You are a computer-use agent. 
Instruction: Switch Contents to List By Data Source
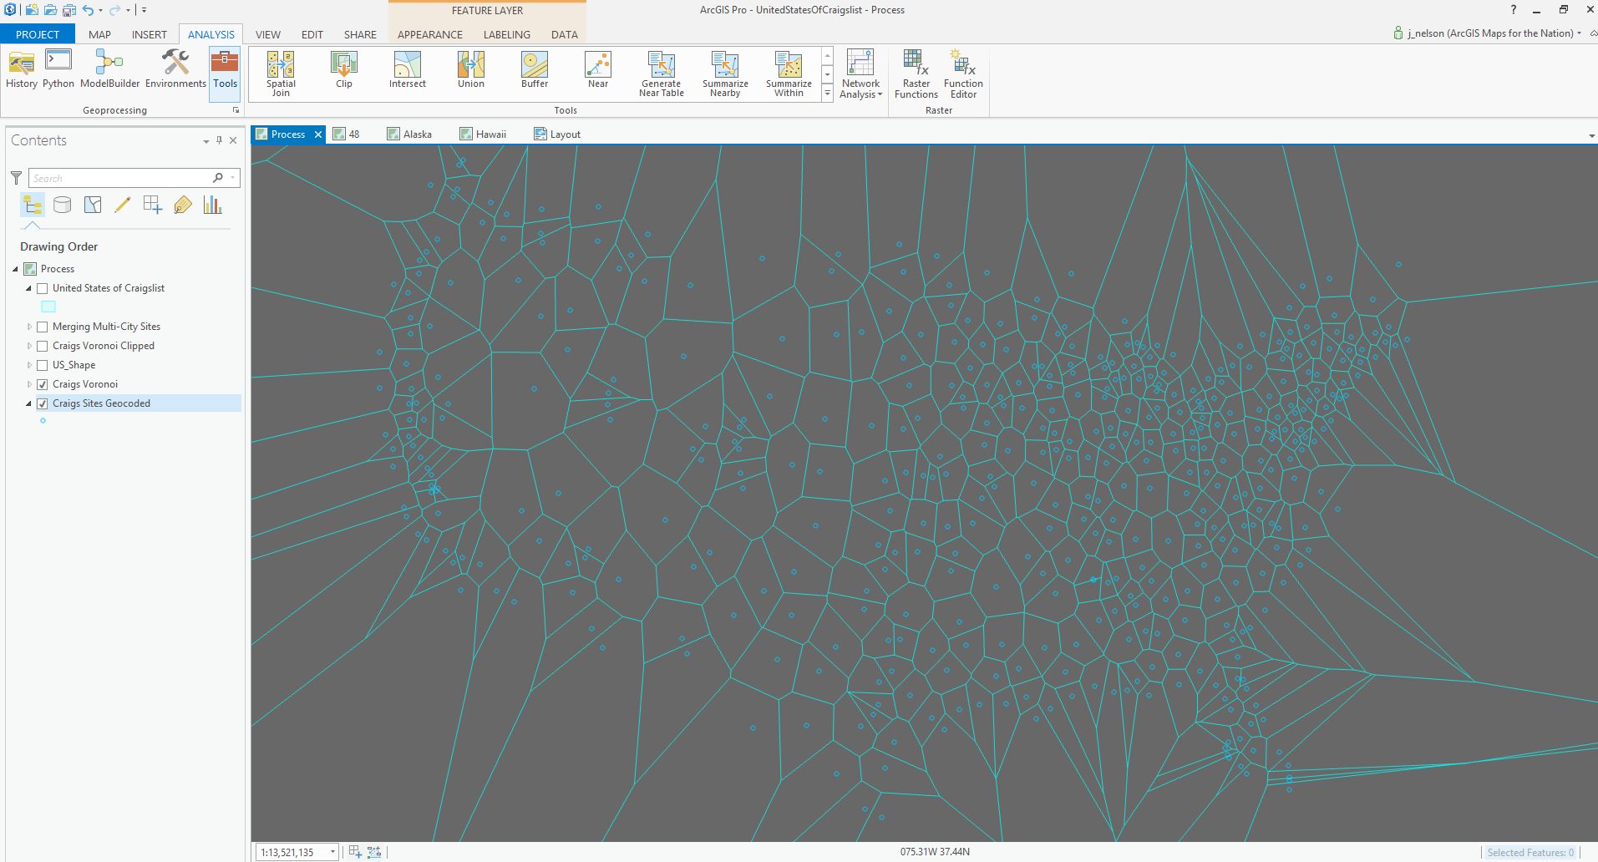point(63,205)
